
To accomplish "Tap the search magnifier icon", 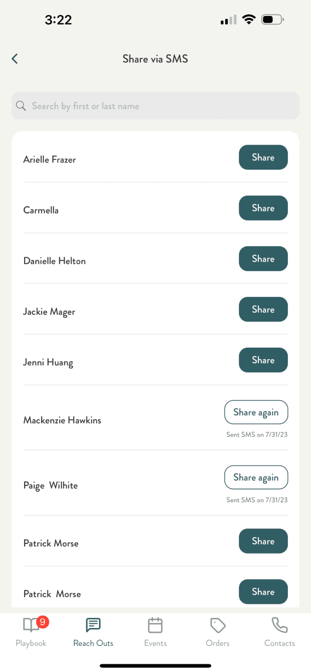I will point(21,106).
